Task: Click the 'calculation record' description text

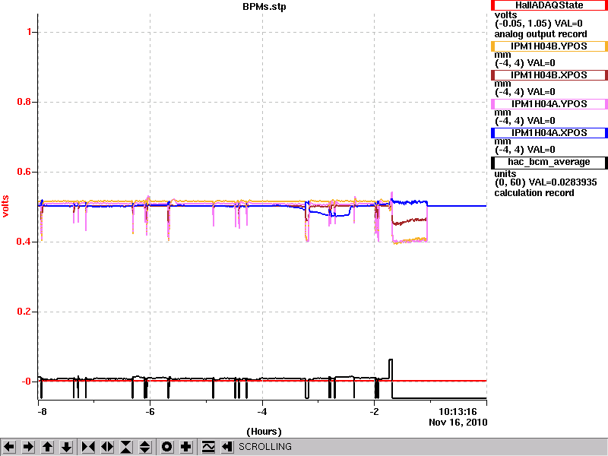Action: coord(534,193)
